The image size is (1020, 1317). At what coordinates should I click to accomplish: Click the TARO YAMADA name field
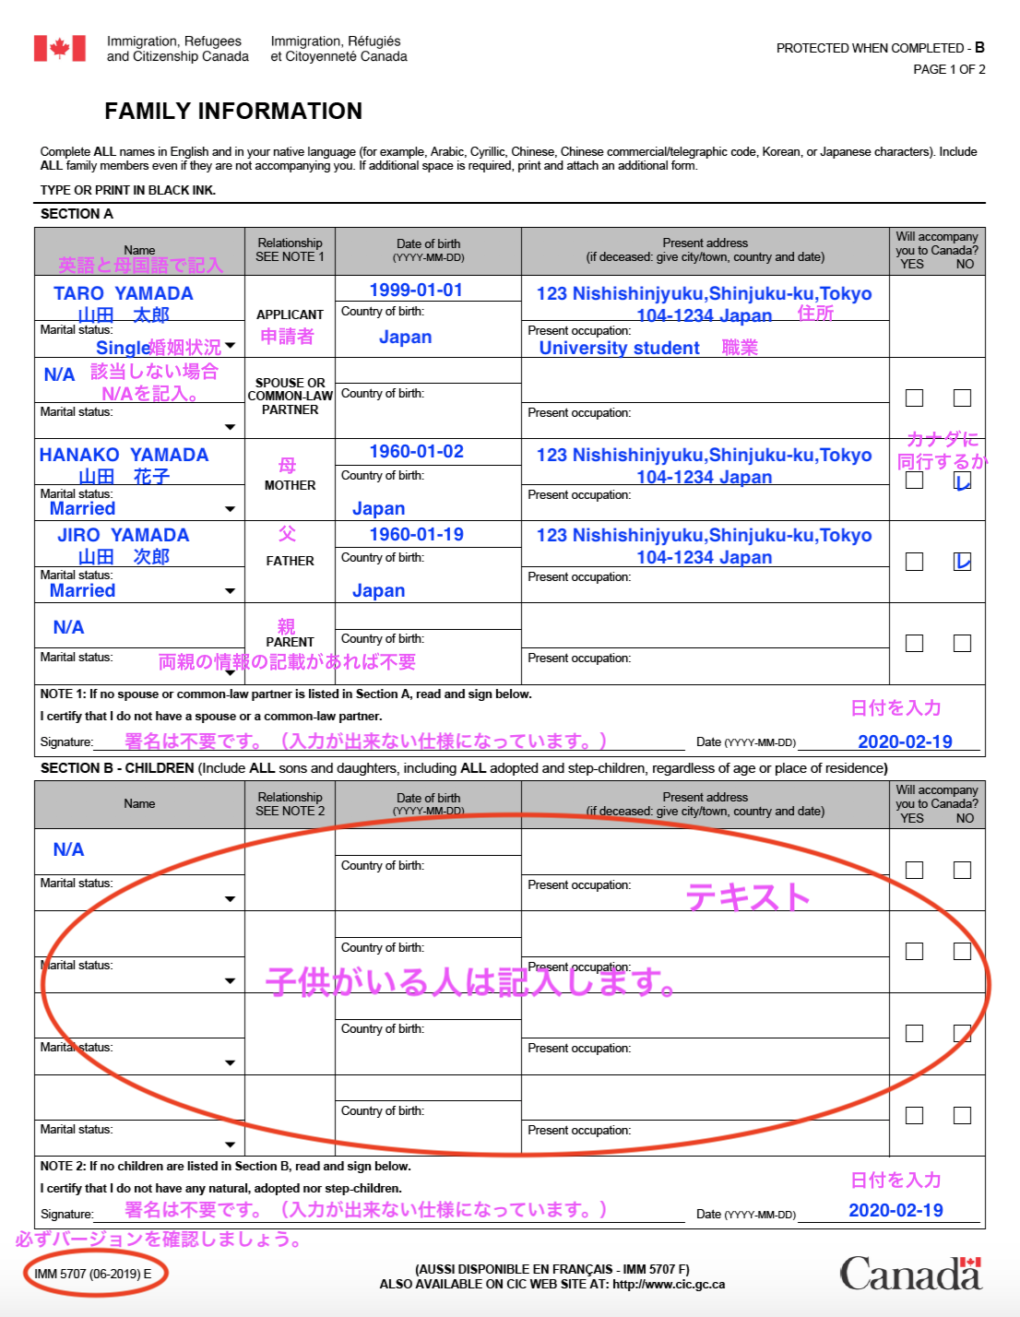tap(124, 293)
